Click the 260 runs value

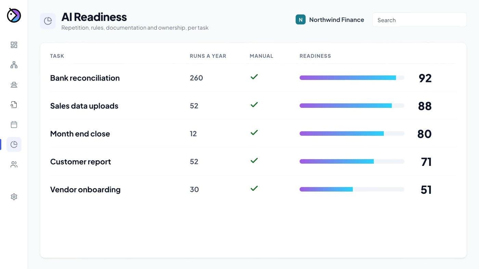coord(196,78)
